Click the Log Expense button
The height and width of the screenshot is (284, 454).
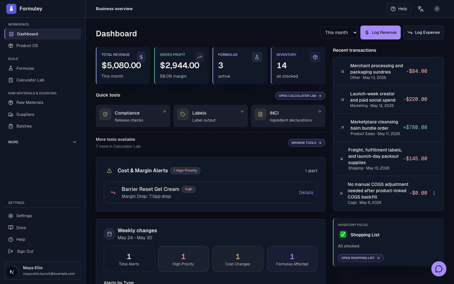click(x=423, y=33)
